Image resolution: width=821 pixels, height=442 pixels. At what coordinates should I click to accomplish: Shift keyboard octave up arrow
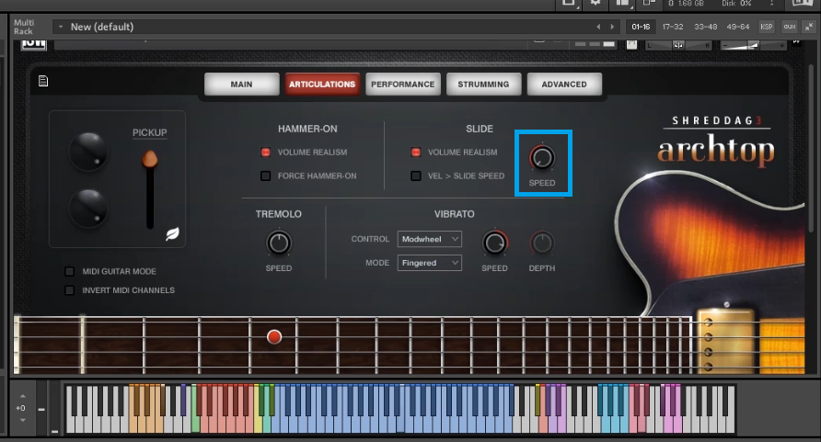pyautogui.click(x=22, y=397)
